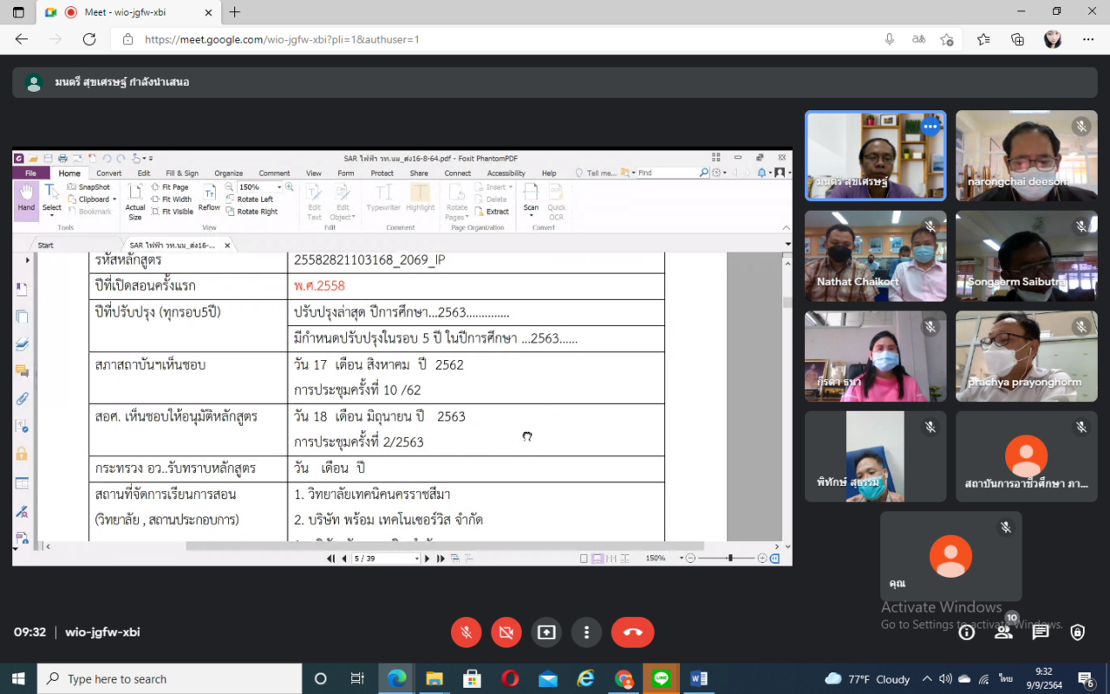Screen dimensions: 1110x694
Task: Open meeting details info icon
Action: tap(966, 632)
